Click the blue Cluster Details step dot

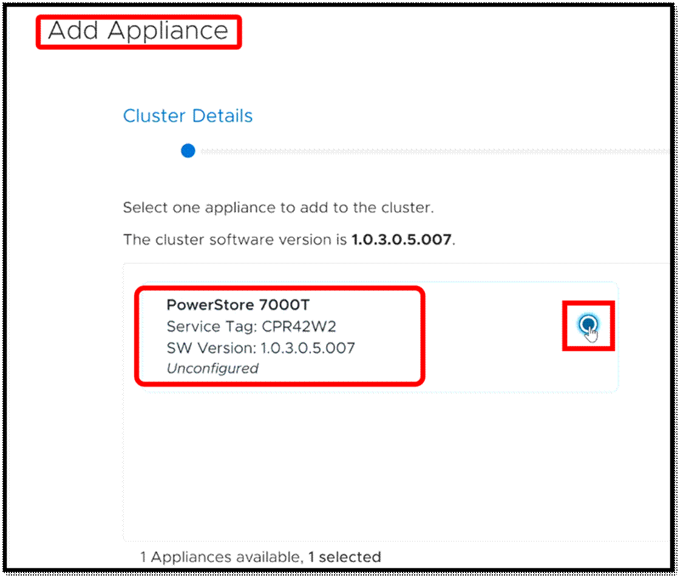188,151
